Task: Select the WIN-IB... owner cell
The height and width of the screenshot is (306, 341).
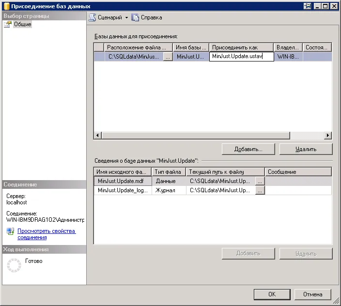Action: click(x=288, y=57)
